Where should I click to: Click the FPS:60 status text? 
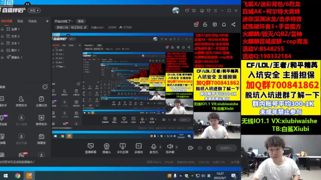[x=169, y=162]
